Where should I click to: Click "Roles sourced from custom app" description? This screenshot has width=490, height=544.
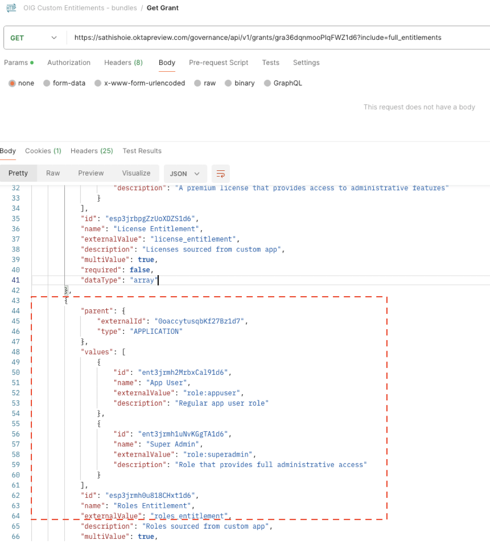pyautogui.click(x=205, y=527)
